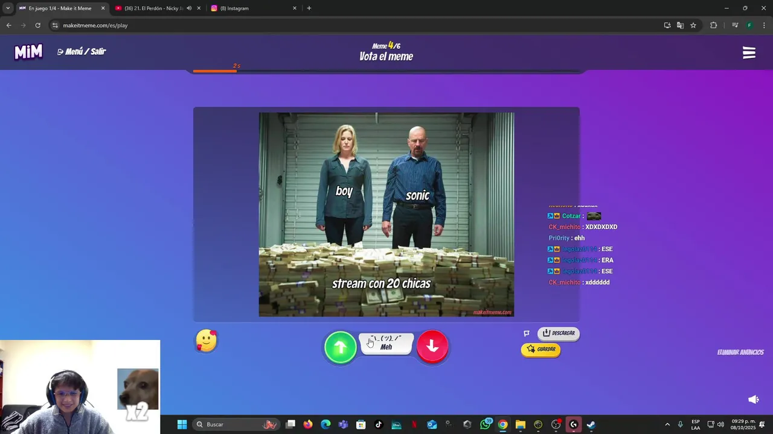
Task: Open Microsoft Teams from the taskbar
Action: click(343, 424)
